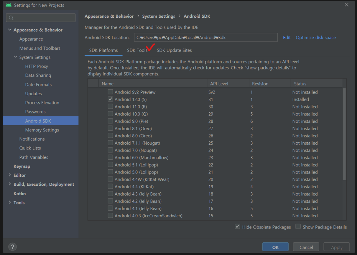This screenshot has height=255, width=357.
Task: Switch to the SDK Platforms tab
Action: (x=103, y=50)
